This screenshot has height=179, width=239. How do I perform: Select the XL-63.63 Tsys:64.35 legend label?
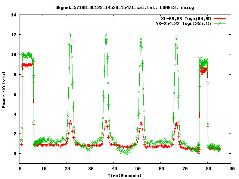pos(186,19)
